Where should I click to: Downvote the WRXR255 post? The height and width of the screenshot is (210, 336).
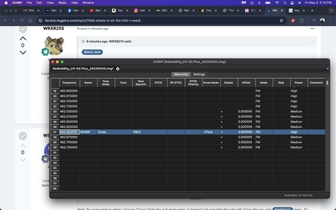(x=23, y=52)
